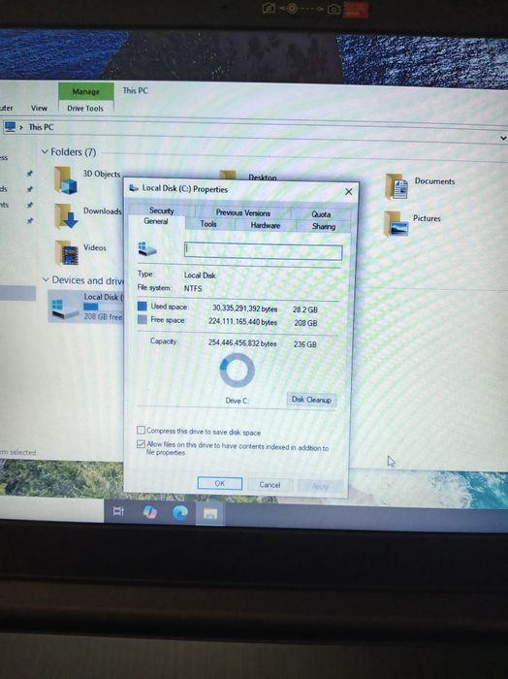Screen dimensions: 508x679
Task: Click the '208 GB free' text under Local Disk
Action: point(104,316)
